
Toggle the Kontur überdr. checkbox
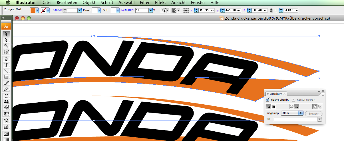tap(293, 100)
